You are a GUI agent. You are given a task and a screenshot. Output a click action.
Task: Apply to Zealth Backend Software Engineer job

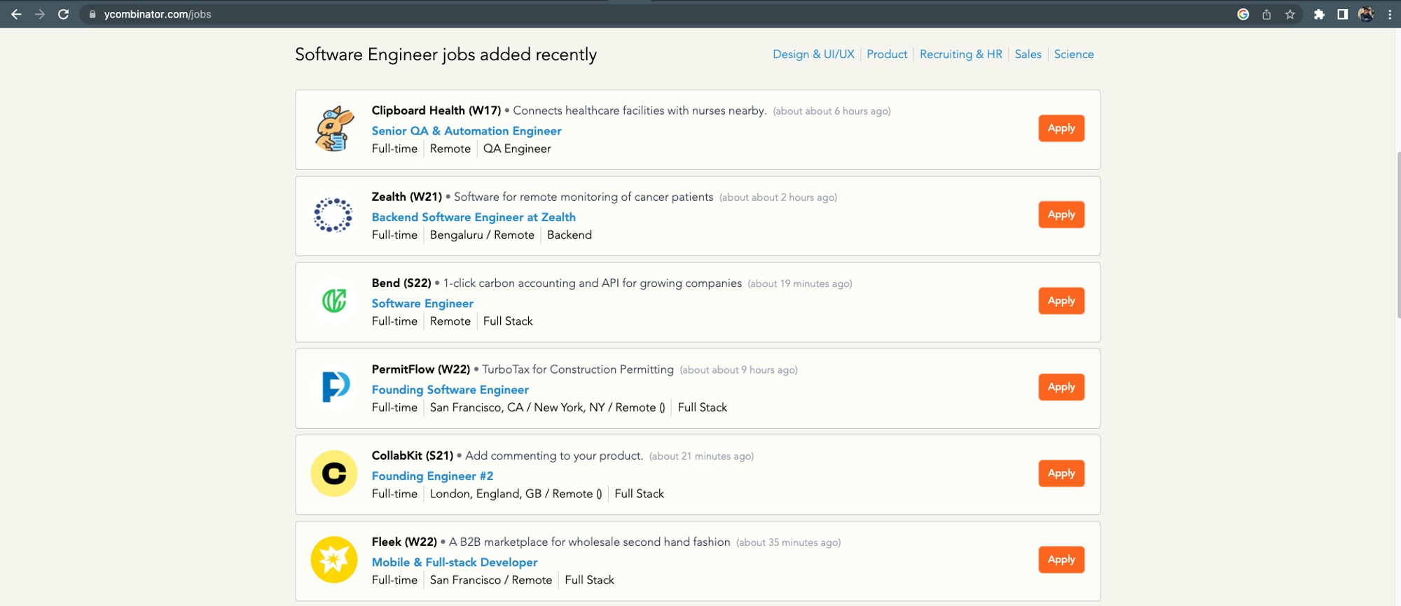pyautogui.click(x=1061, y=214)
